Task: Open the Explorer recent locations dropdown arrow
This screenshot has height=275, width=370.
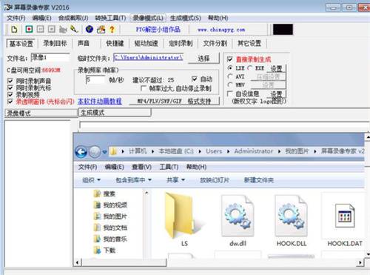Action: (x=104, y=152)
